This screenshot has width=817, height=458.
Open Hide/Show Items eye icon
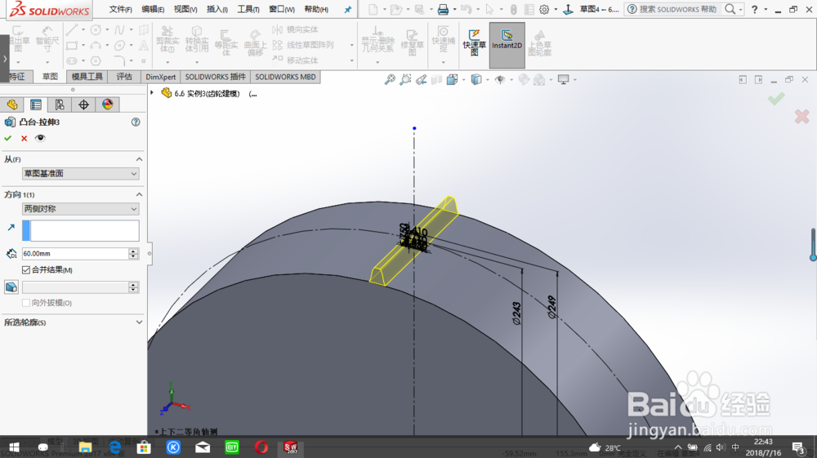pyautogui.click(x=500, y=80)
